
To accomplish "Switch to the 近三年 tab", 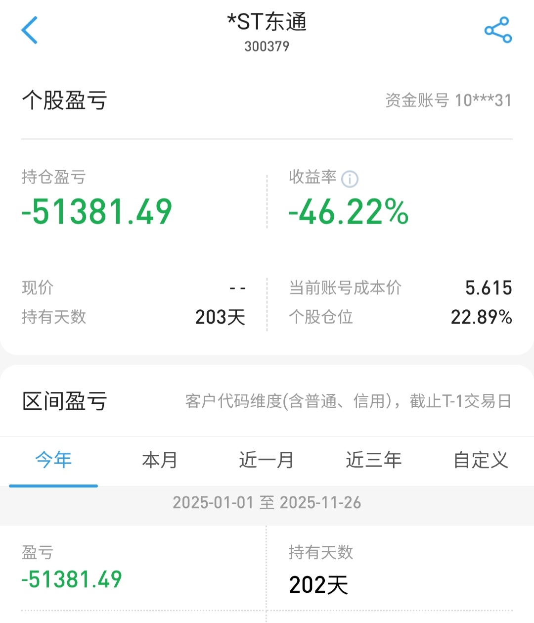I will (x=374, y=460).
